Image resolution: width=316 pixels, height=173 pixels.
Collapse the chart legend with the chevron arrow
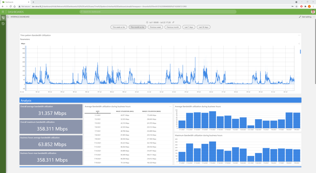coord(299,44)
